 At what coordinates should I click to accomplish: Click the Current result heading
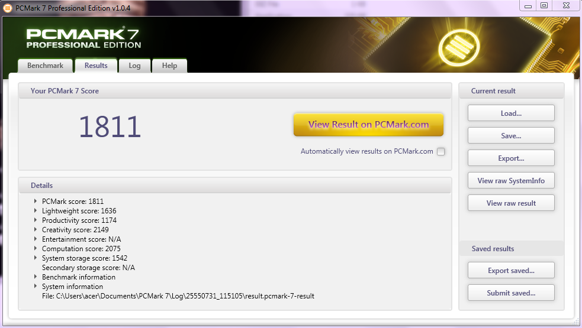[x=493, y=91]
